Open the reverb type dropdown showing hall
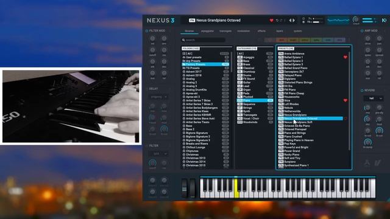This screenshot has width=390, height=219. pyautogui.click(x=374, y=99)
